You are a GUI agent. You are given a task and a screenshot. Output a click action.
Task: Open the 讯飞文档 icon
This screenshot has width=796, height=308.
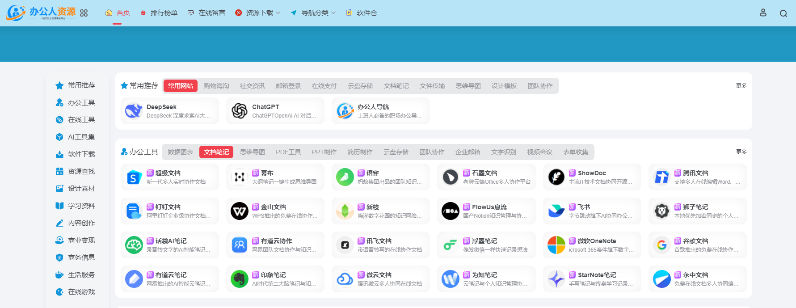coord(345,245)
